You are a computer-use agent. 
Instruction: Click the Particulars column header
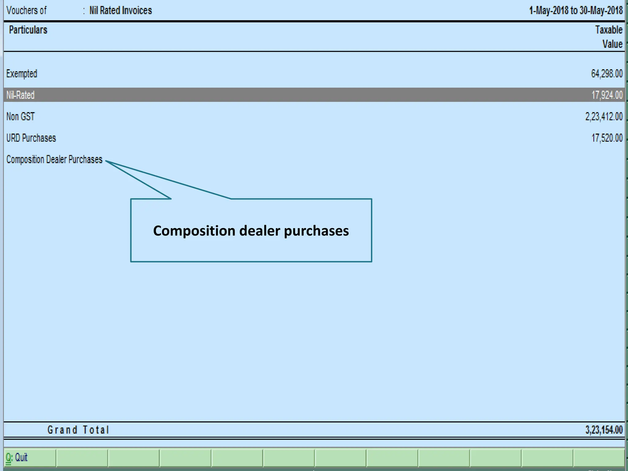(28, 30)
